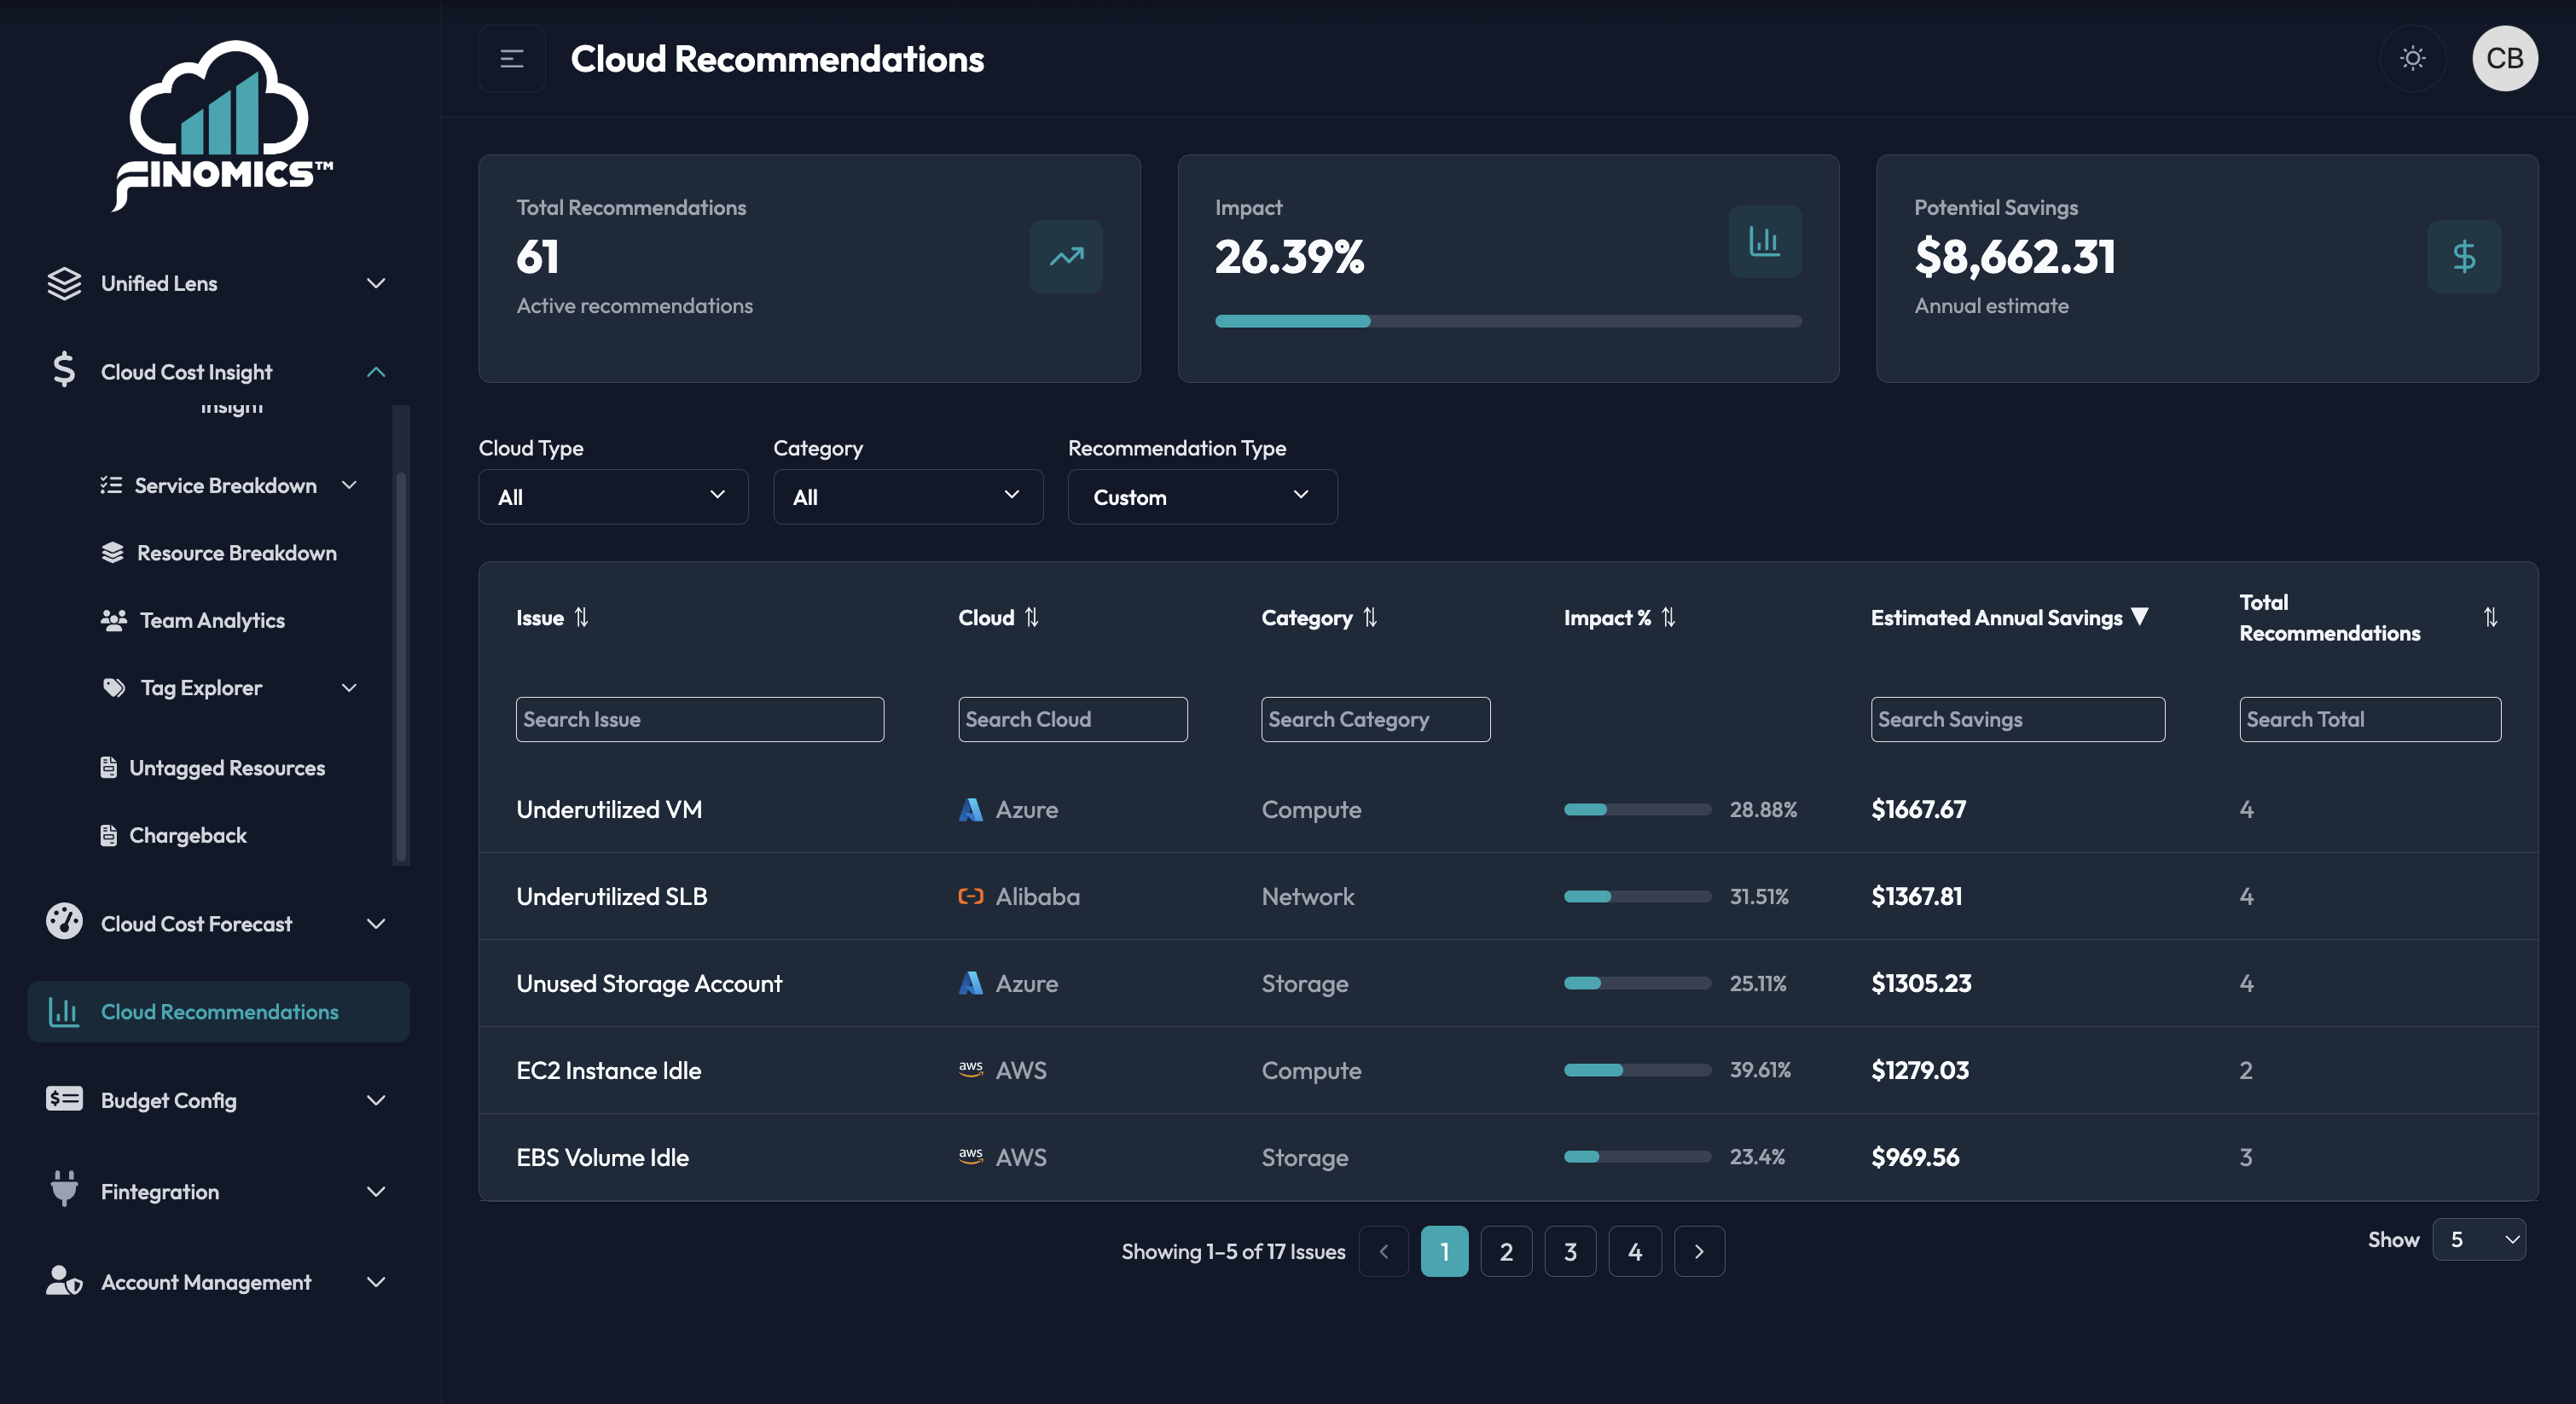Toggle Estimated Annual Savings sort direction
The width and height of the screenshot is (2576, 1404).
(2139, 617)
